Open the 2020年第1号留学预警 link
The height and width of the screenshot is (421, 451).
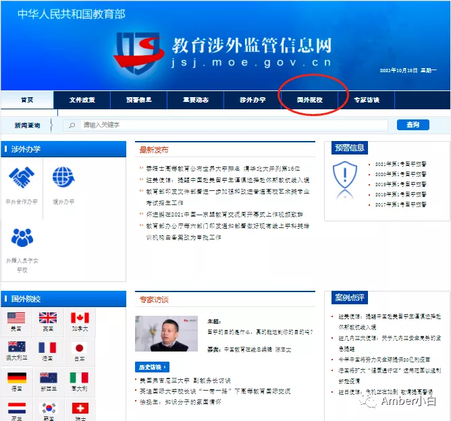point(400,174)
